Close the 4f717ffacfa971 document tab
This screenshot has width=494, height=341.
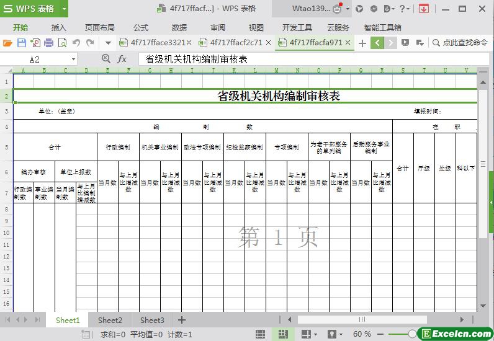click(x=348, y=43)
